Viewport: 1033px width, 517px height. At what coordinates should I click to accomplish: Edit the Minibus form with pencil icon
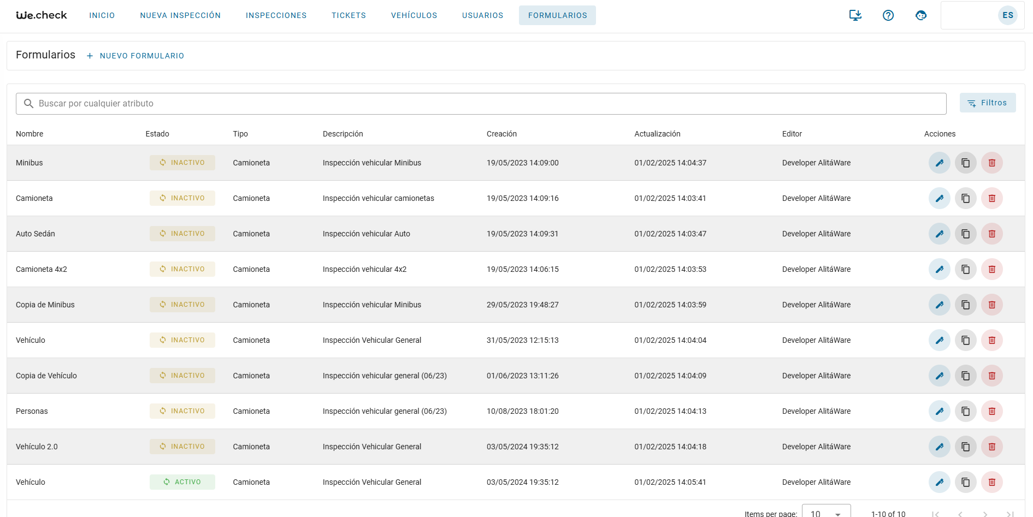coord(939,163)
